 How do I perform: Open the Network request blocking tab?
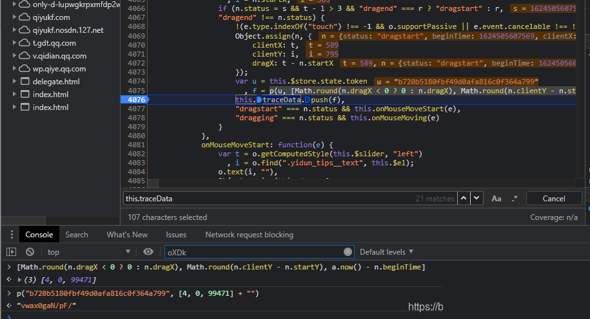[249, 235]
